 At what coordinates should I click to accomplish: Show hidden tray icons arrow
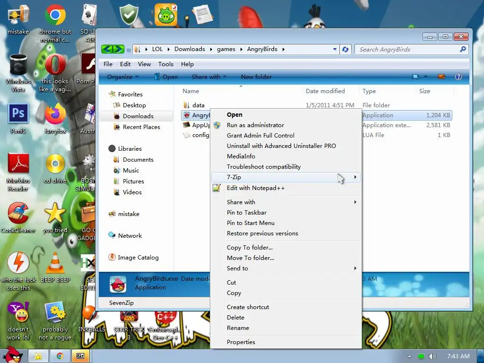[x=409, y=356]
